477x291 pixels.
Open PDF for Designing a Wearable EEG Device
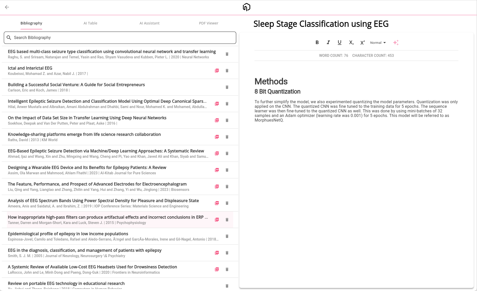(217, 170)
